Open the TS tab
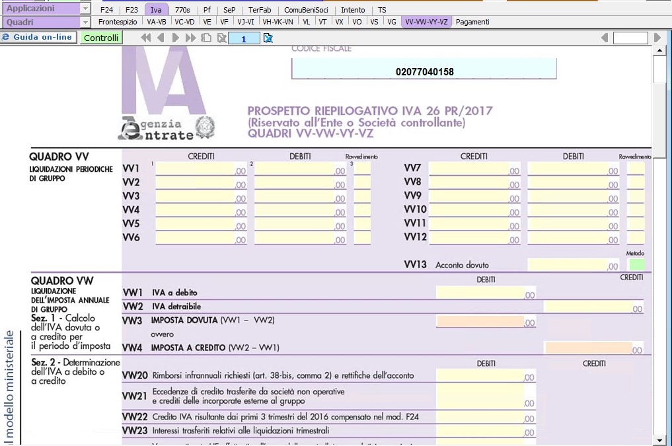672x446 pixels. point(382,10)
